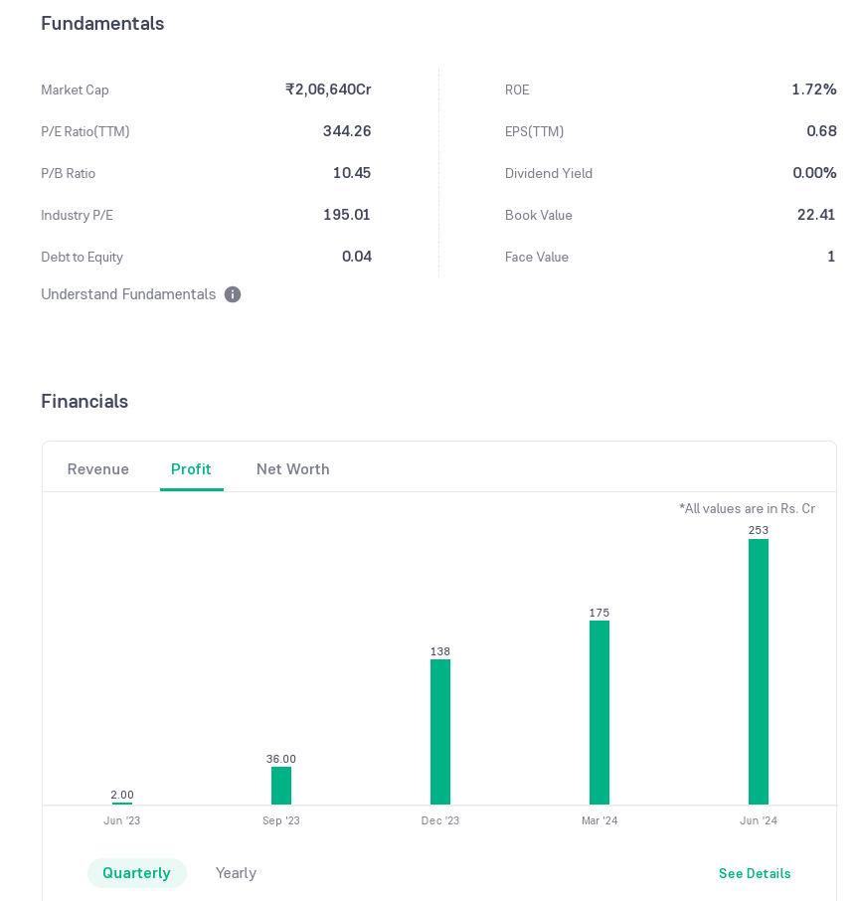The height and width of the screenshot is (901, 855).
Task: Click the See Details link
Action: (x=755, y=874)
